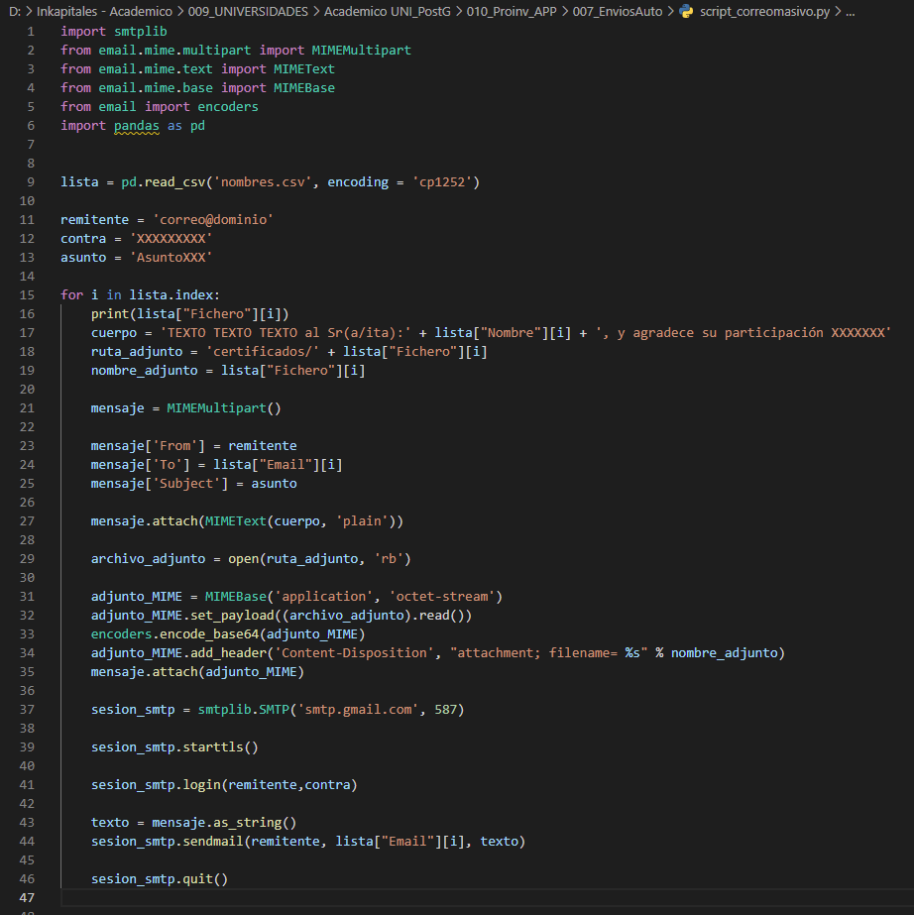
Task: Click line number 47 in the gutter
Action: point(27,897)
